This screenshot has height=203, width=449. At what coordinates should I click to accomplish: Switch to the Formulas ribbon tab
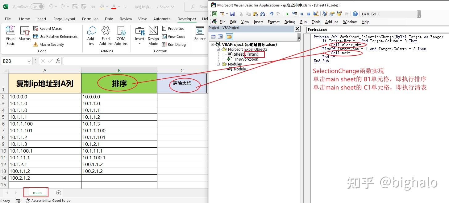(x=90, y=19)
